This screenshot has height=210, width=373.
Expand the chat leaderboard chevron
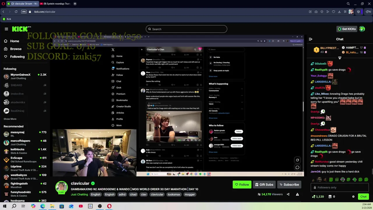pos(339,58)
